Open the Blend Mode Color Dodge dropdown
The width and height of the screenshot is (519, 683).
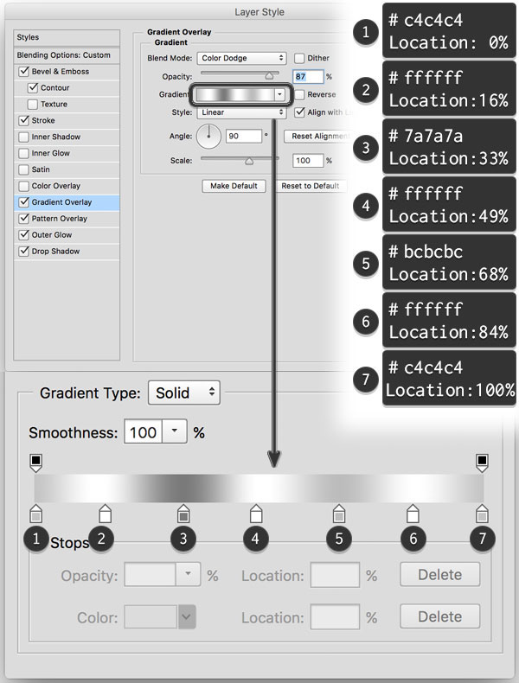click(x=241, y=58)
